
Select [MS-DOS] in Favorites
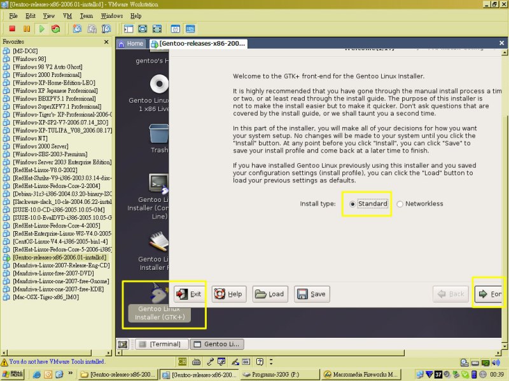[25, 51]
